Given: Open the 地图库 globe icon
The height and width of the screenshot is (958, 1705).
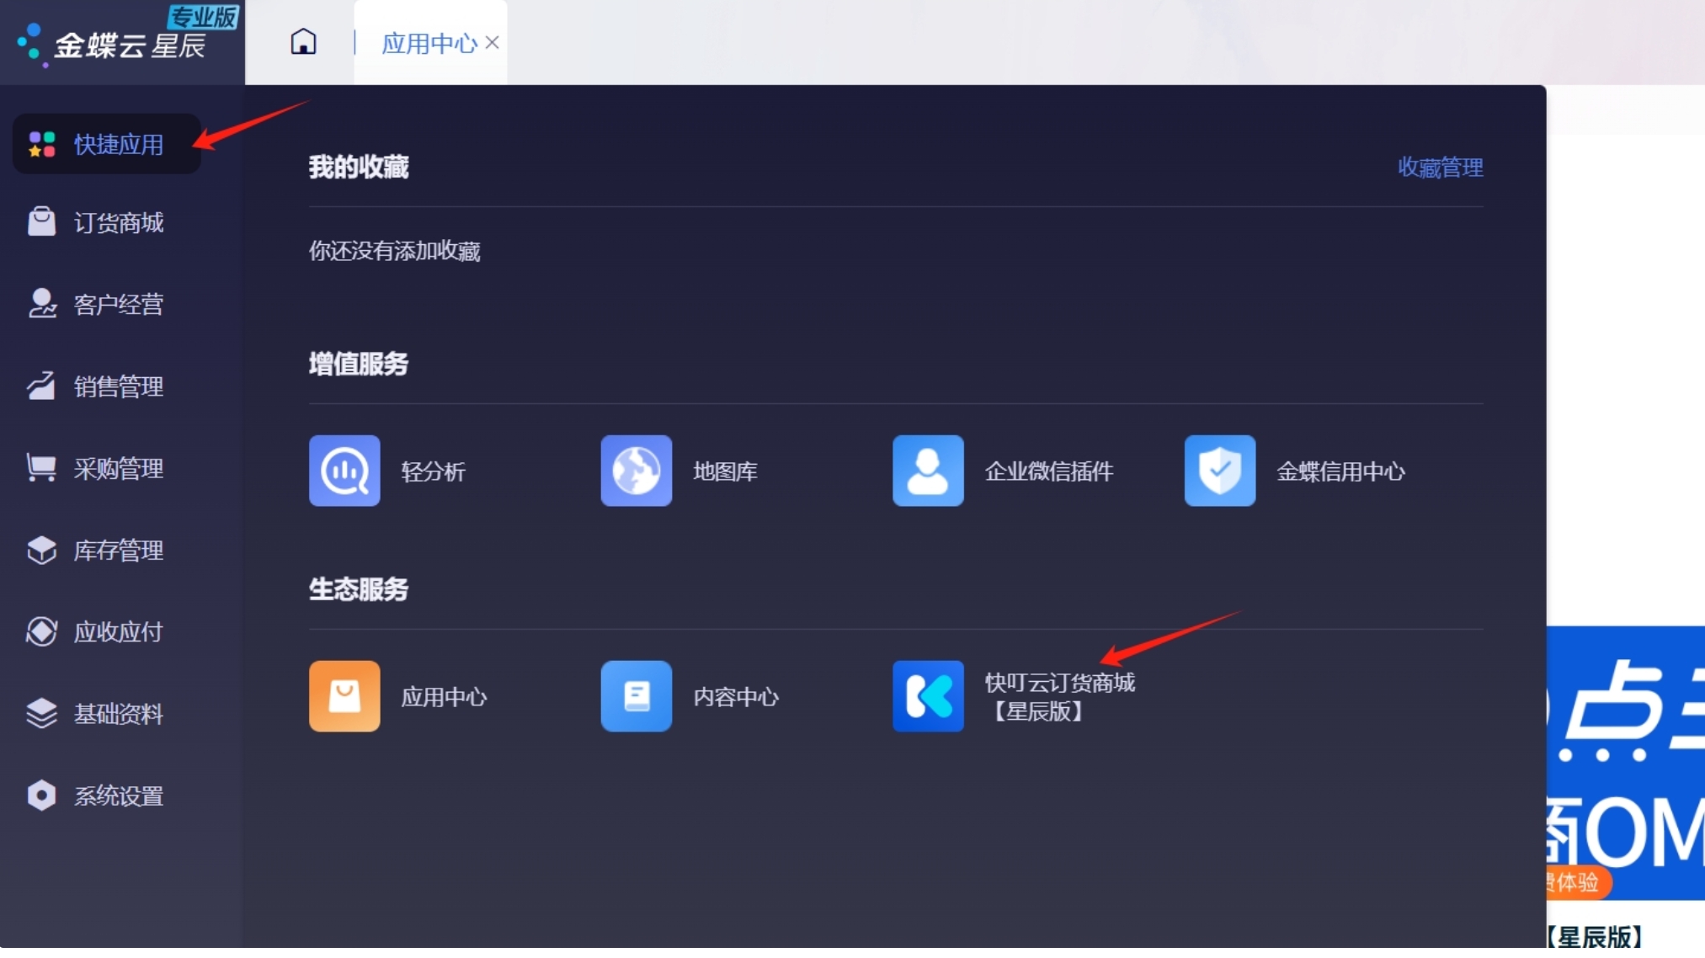Looking at the screenshot, I should click(x=636, y=471).
